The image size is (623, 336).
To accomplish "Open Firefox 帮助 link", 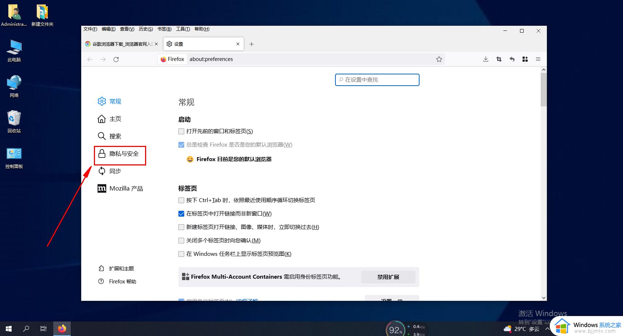I will pyautogui.click(x=117, y=282).
